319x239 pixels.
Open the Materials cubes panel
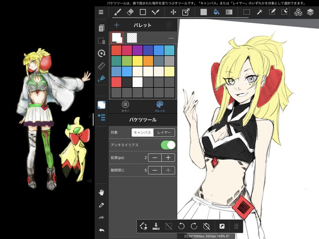298,12
